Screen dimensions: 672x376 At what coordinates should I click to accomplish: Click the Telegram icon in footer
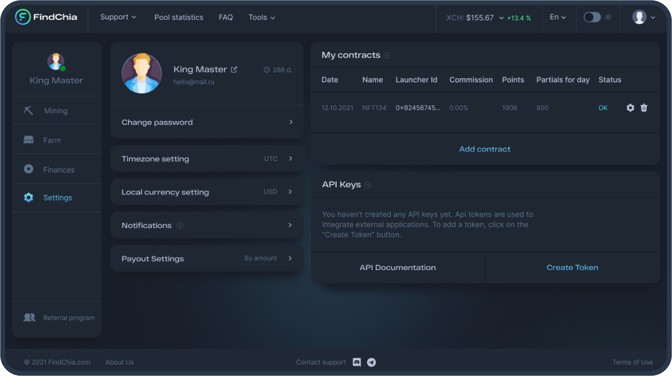point(371,362)
